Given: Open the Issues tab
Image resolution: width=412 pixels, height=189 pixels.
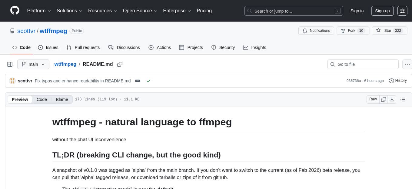Looking at the screenshot, I should click(x=48, y=47).
